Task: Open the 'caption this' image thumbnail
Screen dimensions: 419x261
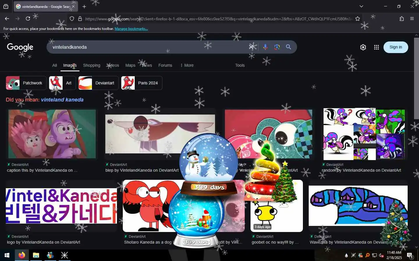Action: pyautogui.click(x=52, y=134)
